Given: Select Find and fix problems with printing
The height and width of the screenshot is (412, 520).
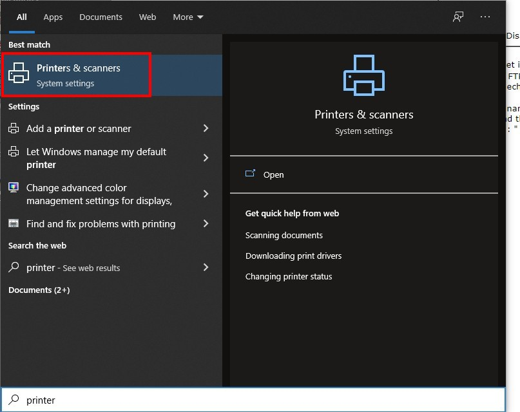Looking at the screenshot, I should pos(111,223).
